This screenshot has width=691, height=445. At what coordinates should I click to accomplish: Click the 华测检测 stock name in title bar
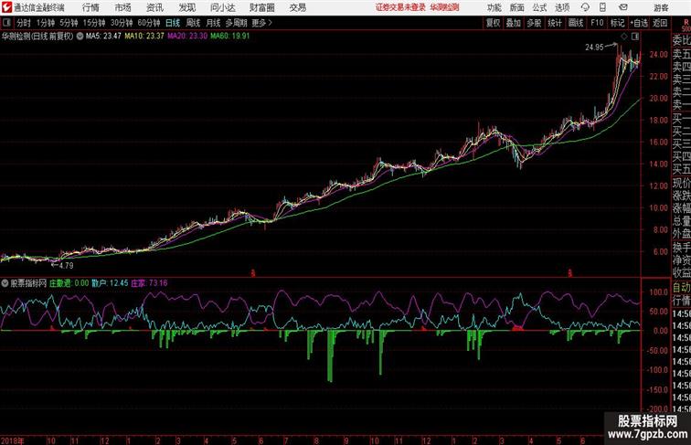(444, 7)
